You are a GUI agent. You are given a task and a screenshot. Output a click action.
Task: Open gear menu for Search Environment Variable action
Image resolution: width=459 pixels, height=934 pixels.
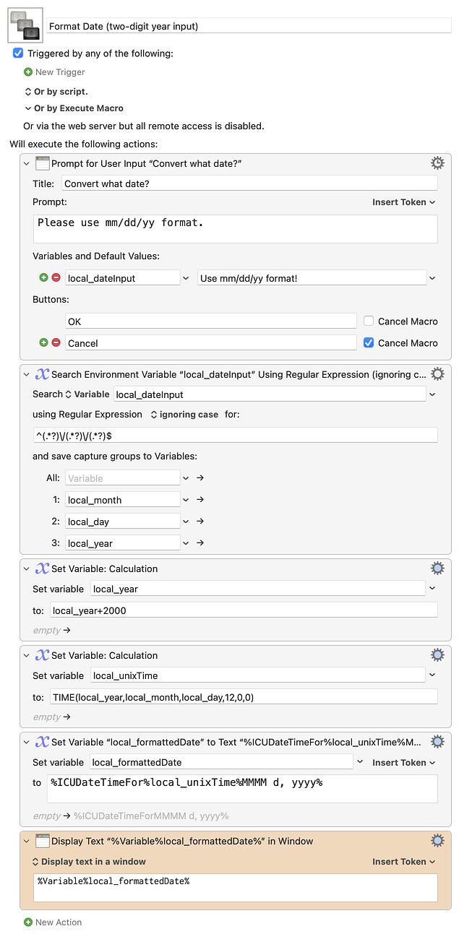[x=437, y=373]
